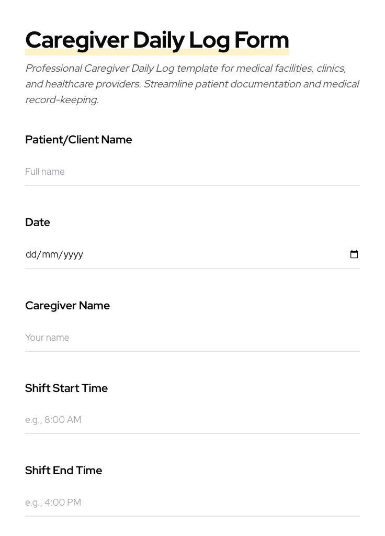This screenshot has height=536, width=385.
Task: Click the 'e.g., 4:00 PM' placeholder
Action: 53,502
